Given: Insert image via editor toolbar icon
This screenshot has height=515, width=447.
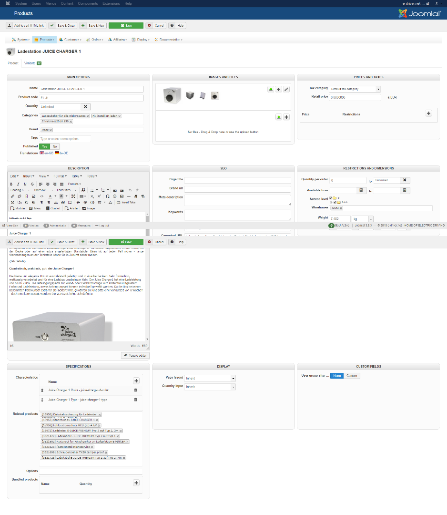Looking at the screenshot, I should (33, 196).
